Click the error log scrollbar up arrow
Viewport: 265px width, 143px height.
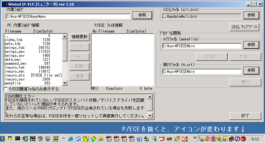tap(150, 97)
